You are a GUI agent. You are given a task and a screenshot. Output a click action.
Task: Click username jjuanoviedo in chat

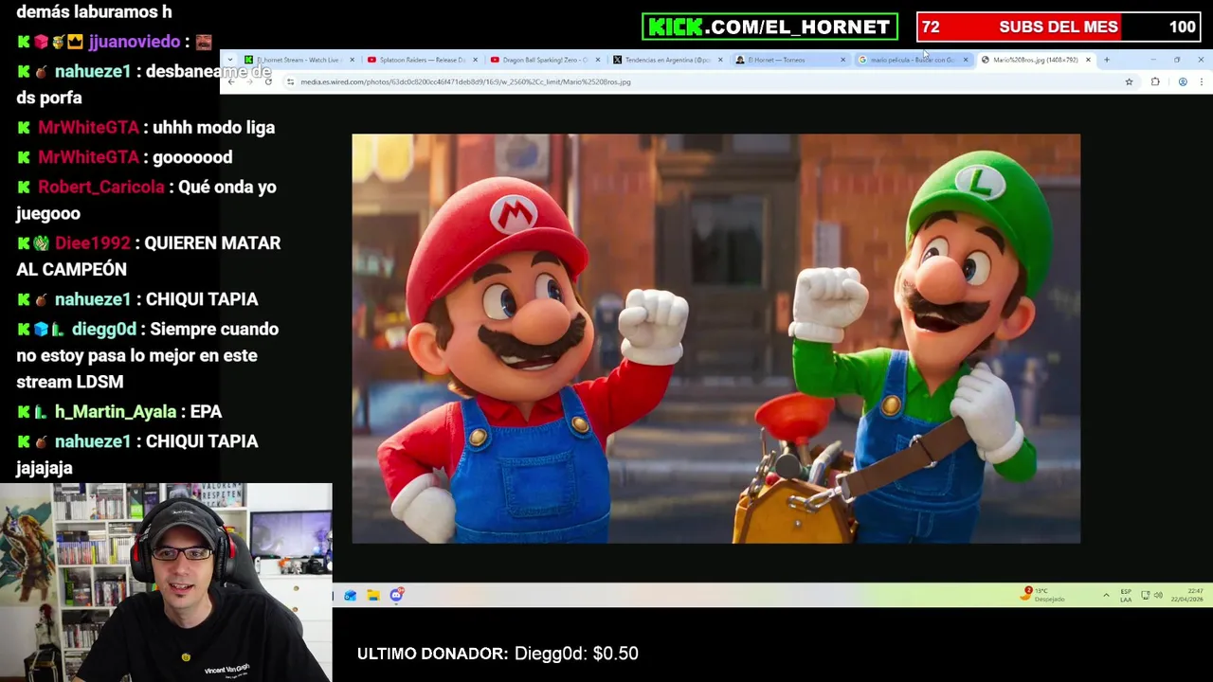coord(134,42)
